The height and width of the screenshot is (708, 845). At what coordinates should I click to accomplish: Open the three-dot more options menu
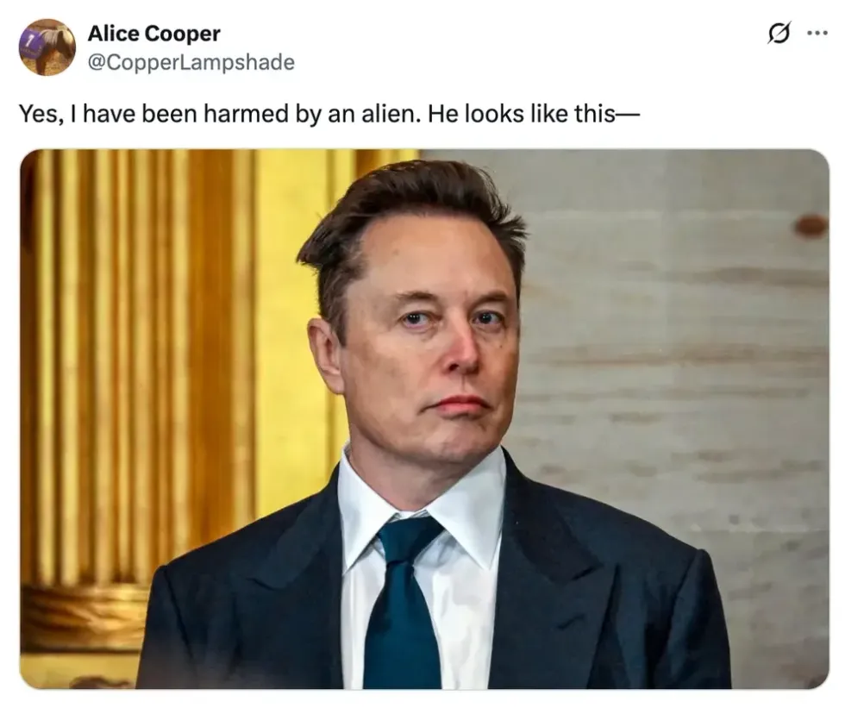pyautogui.click(x=817, y=34)
